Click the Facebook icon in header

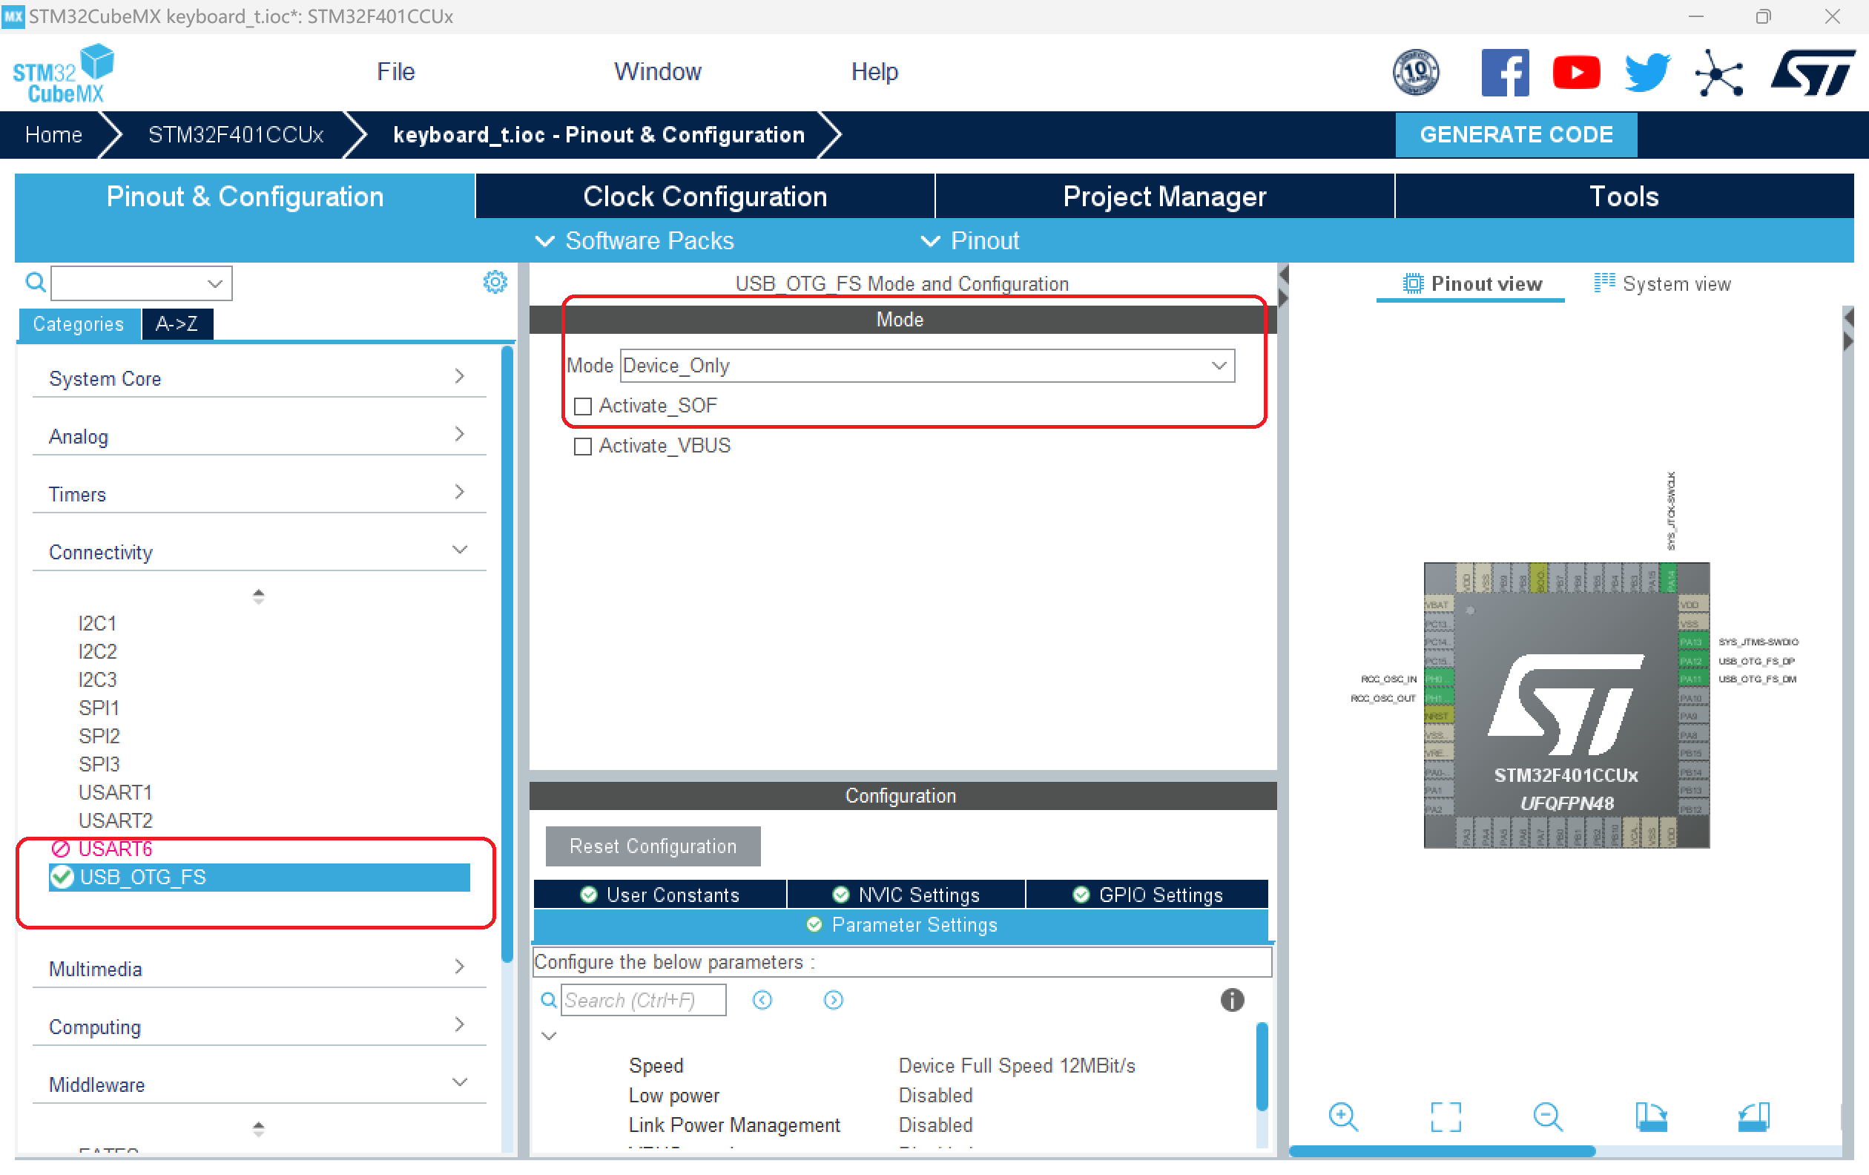pyautogui.click(x=1504, y=73)
